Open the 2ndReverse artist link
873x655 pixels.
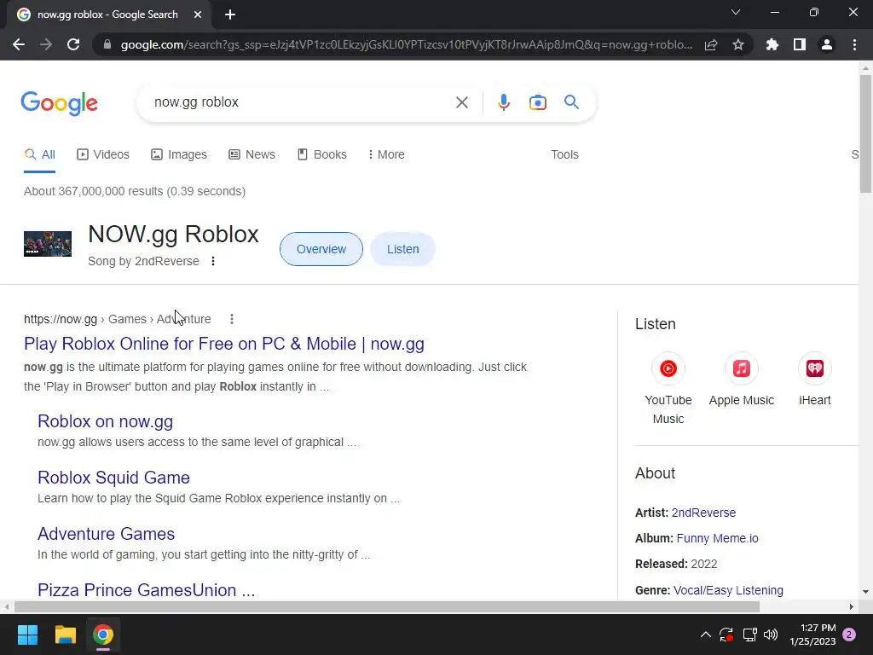703,513
